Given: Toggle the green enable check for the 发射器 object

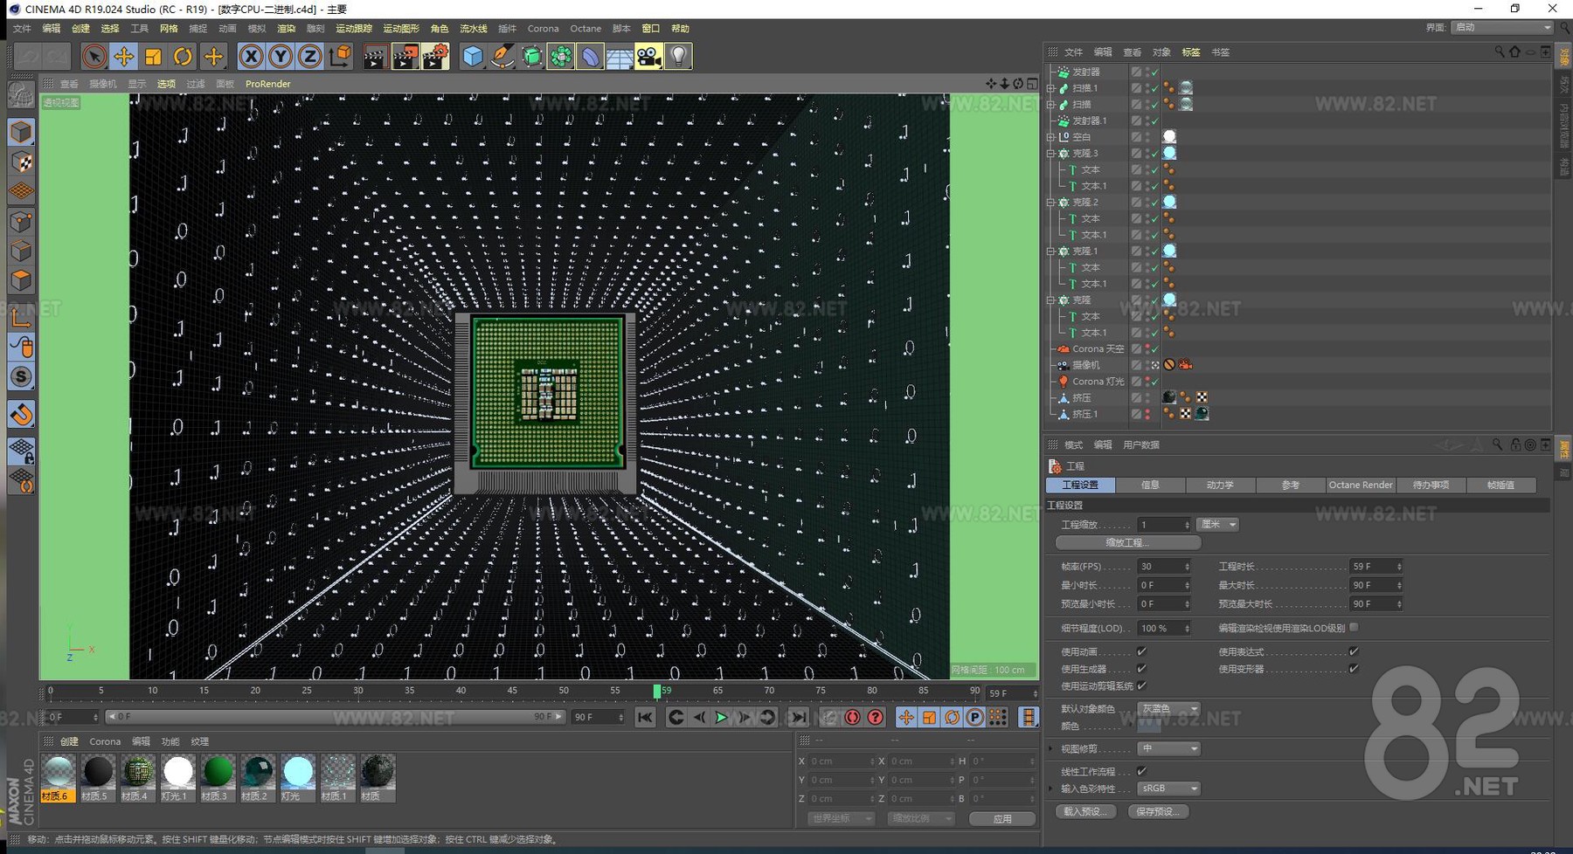Looking at the screenshot, I should pyautogui.click(x=1154, y=72).
